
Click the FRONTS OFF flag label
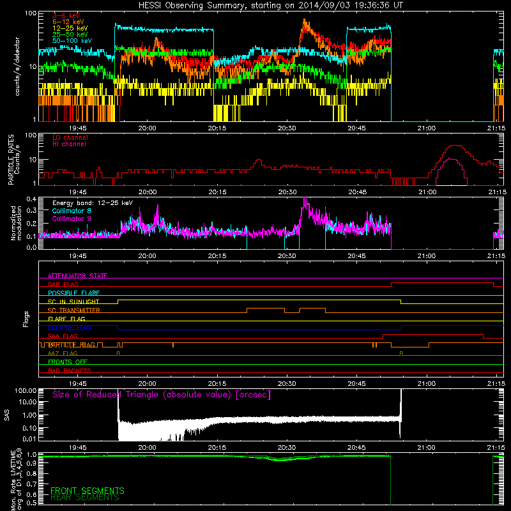68,362
